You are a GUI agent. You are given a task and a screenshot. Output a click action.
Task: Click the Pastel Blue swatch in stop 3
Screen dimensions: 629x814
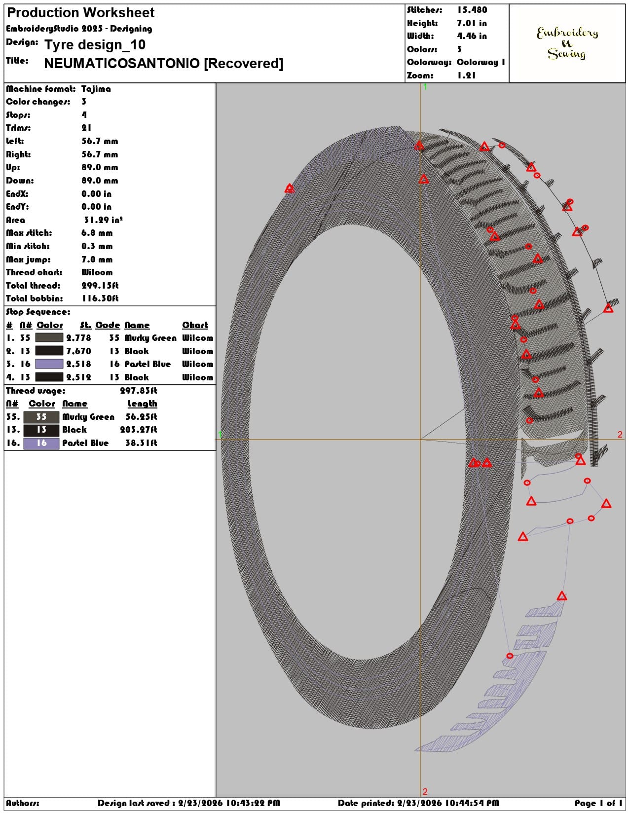(x=49, y=364)
